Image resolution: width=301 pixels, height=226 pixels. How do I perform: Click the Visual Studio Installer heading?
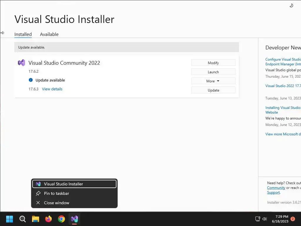pyautogui.click(x=64, y=19)
